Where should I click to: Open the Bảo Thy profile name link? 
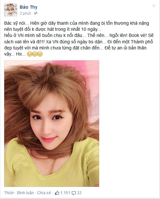pyautogui.click(x=29, y=7)
